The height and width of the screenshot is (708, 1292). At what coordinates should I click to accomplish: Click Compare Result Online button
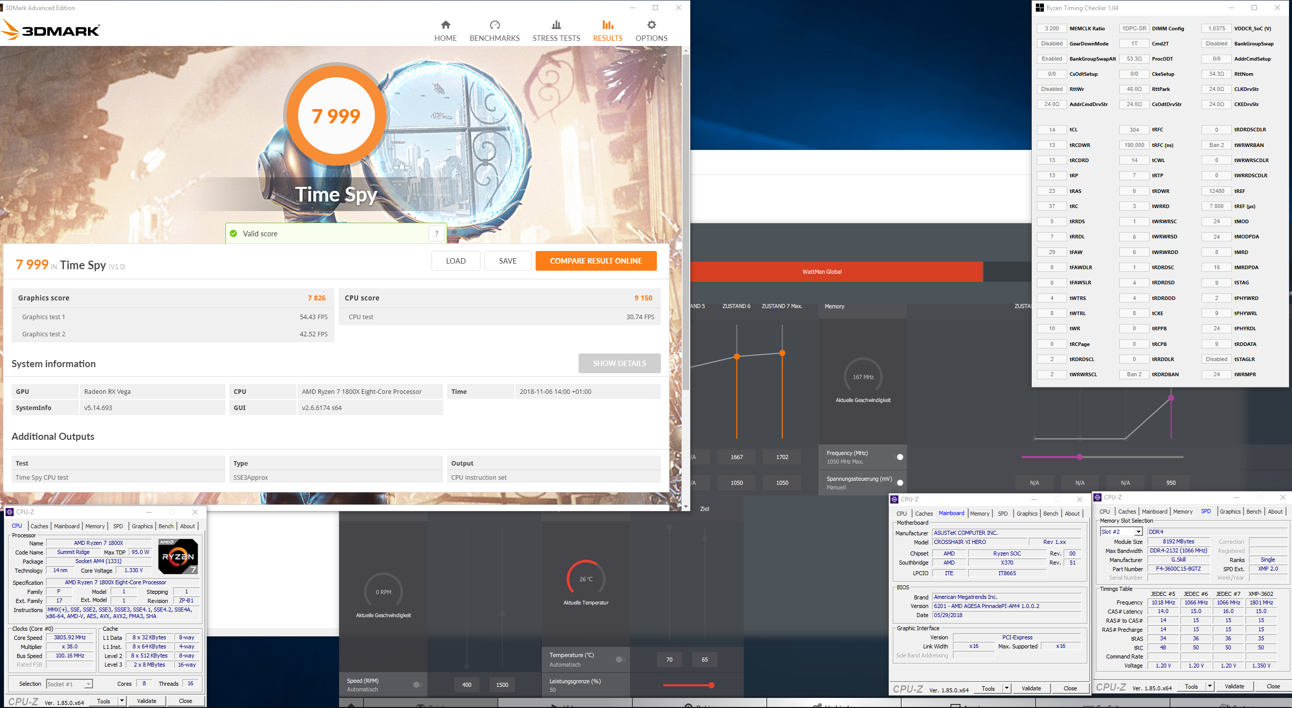596,261
